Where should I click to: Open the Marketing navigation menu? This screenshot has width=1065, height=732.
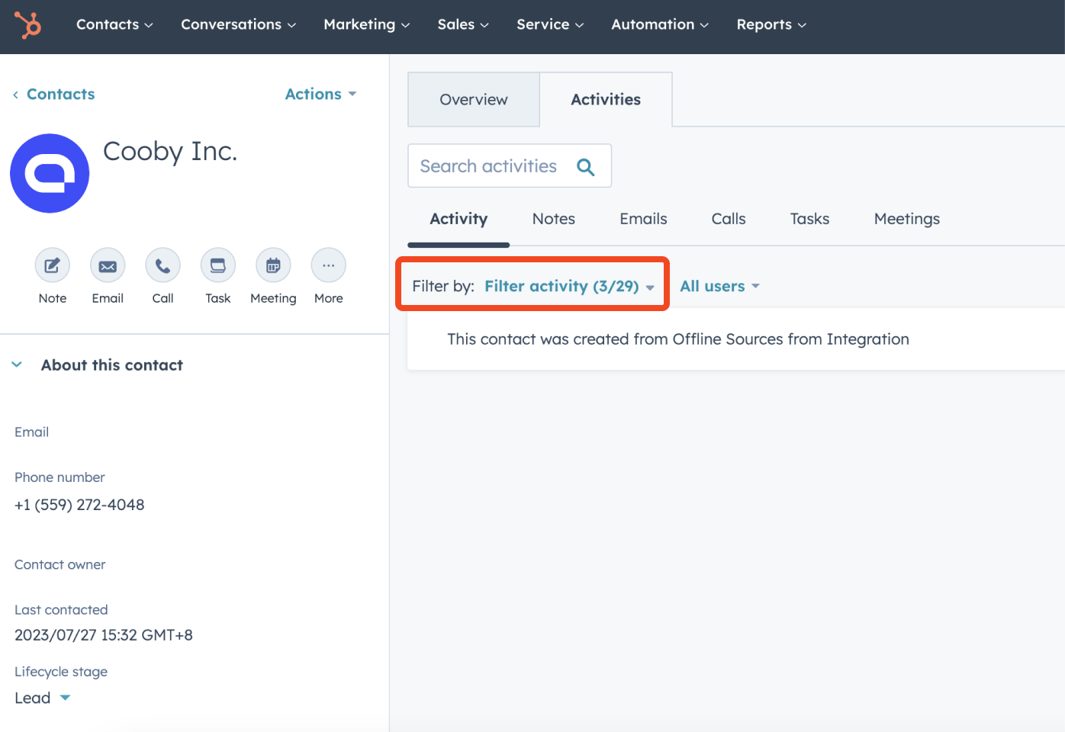[x=366, y=24]
